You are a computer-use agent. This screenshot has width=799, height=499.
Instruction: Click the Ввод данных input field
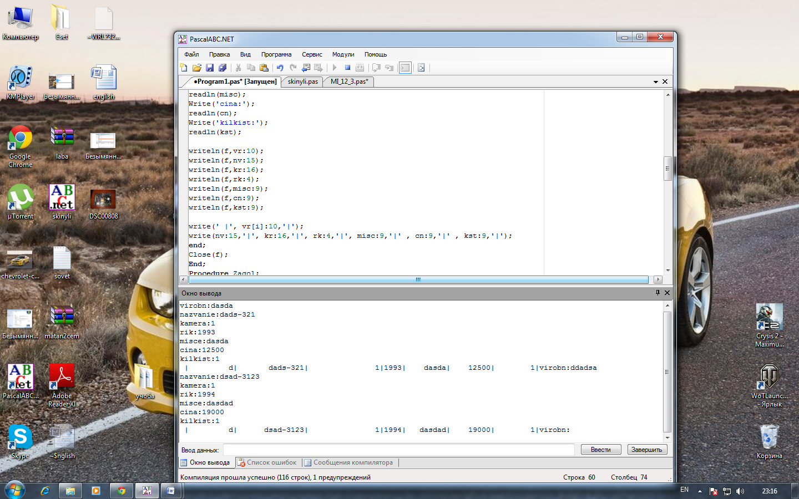coord(398,450)
